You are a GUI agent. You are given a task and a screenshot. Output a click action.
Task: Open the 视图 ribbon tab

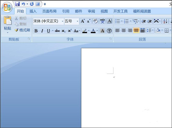[x=104, y=11]
